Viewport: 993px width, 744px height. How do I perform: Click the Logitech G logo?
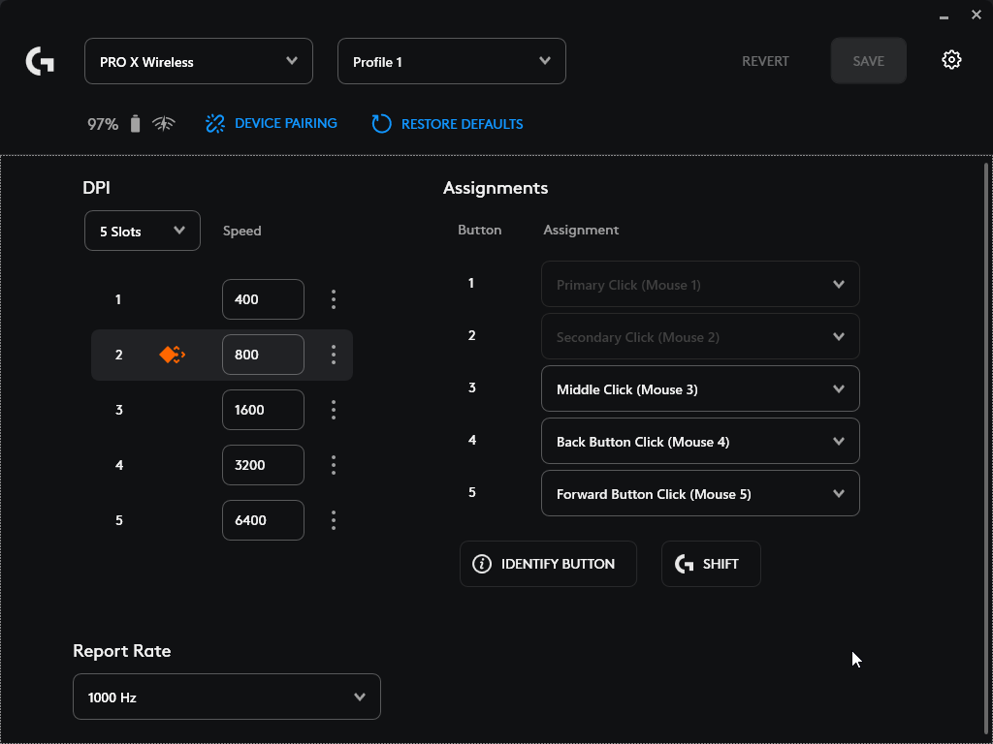(40, 62)
